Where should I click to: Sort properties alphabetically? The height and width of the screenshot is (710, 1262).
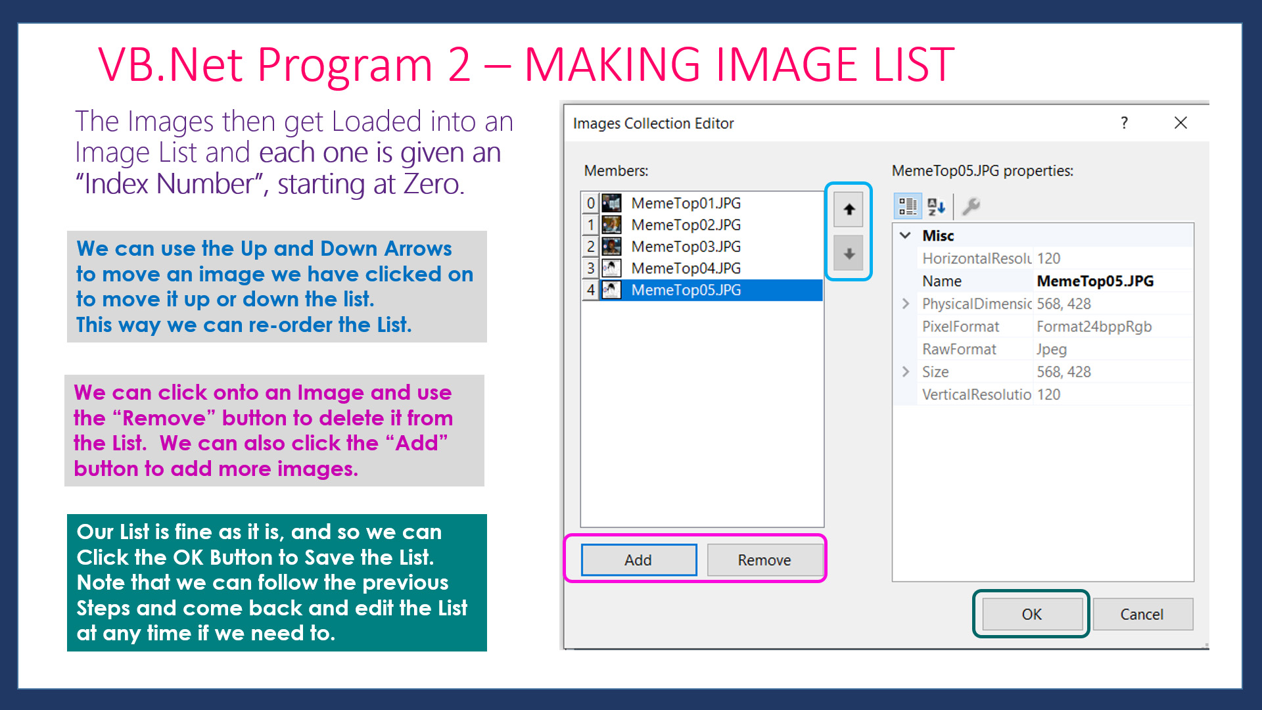936,206
